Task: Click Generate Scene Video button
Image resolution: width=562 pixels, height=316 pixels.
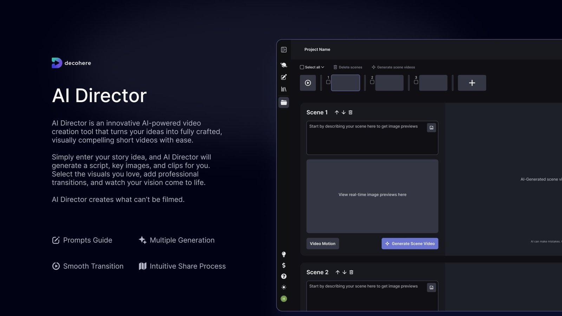Action: pyautogui.click(x=410, y=244)
